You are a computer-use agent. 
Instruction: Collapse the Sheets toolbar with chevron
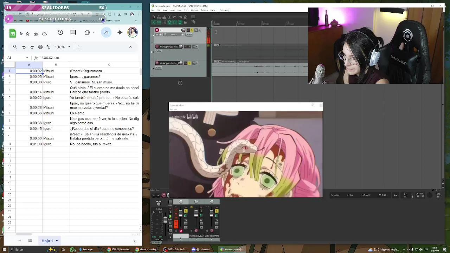(130, 47)
